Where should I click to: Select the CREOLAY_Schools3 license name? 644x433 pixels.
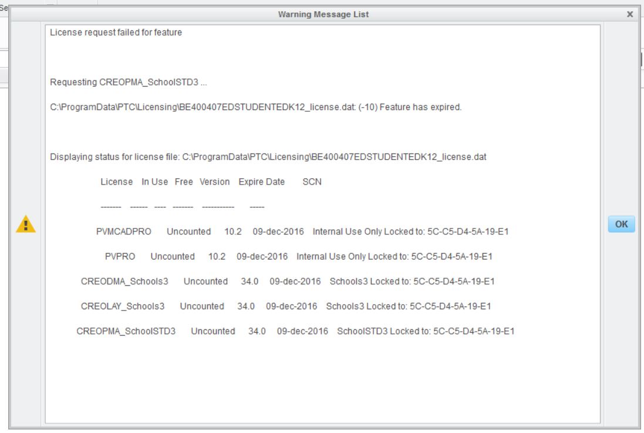(122, 306)
